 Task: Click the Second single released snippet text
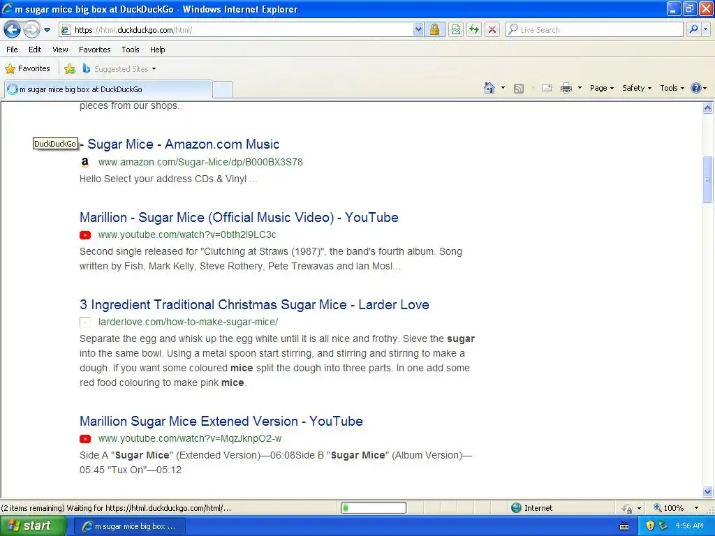click(271, 259)
